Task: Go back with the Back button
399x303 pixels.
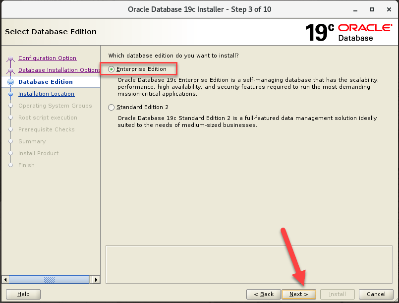Action: (x=264, y=294)
